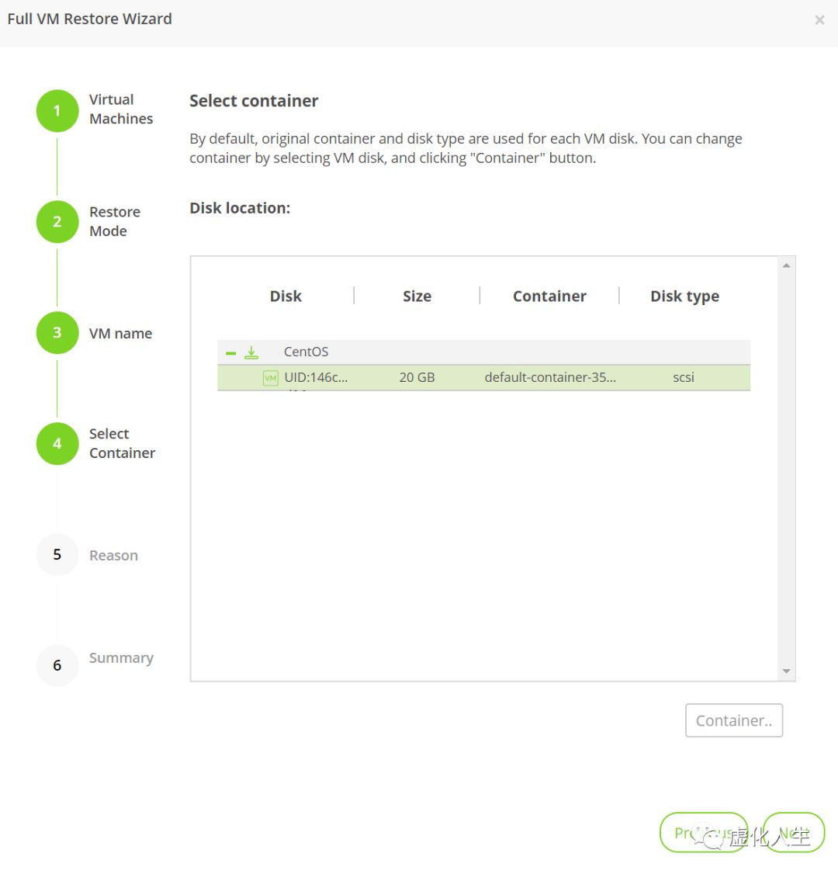Sort by the Disk column header
The image size is (838, 874).
point(286,296)
